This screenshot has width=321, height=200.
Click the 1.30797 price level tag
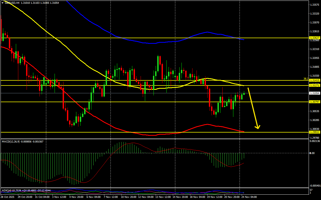click(x=315, y=102)
